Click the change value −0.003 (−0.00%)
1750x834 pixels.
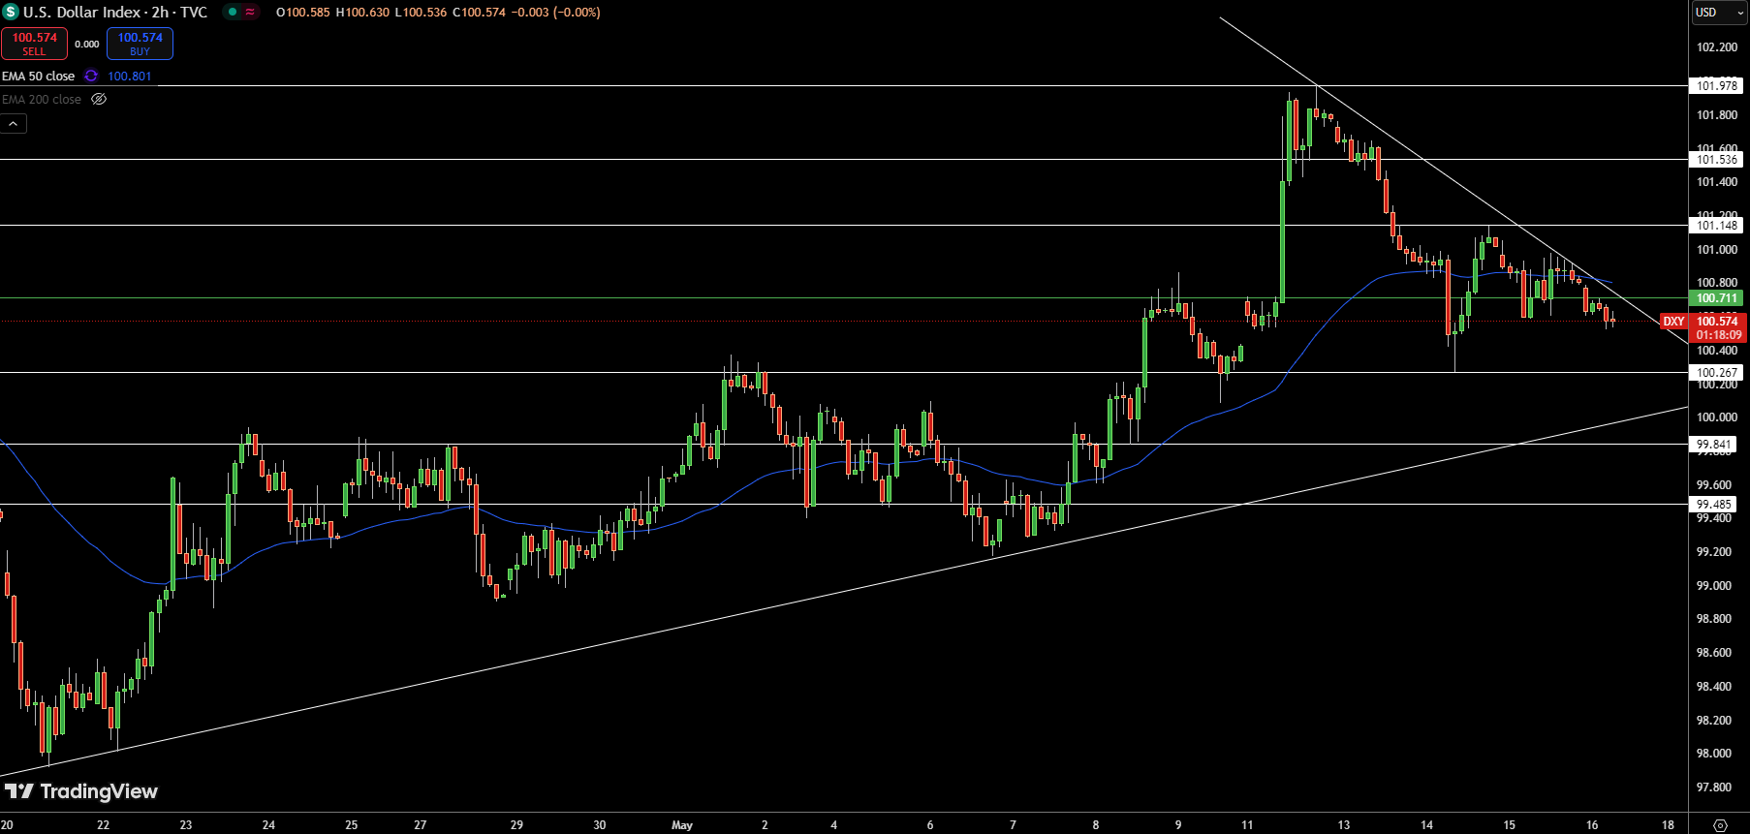pyautogui.click(x=555, y=13)
